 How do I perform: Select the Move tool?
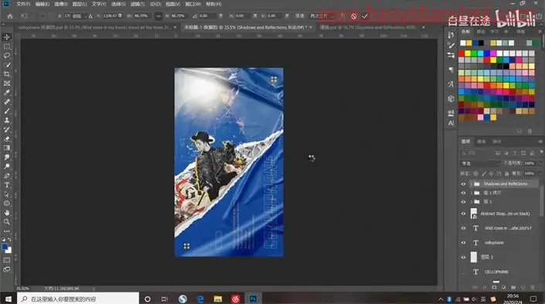point(7,37)
